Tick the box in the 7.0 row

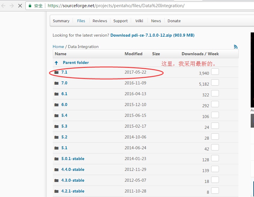pos(215,83)
